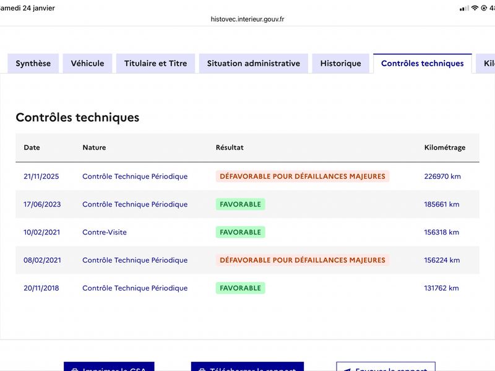The height and width of the screenshot is (371, 495).
Task: Go to the Historique tab
Action: [x=340, y=64]
